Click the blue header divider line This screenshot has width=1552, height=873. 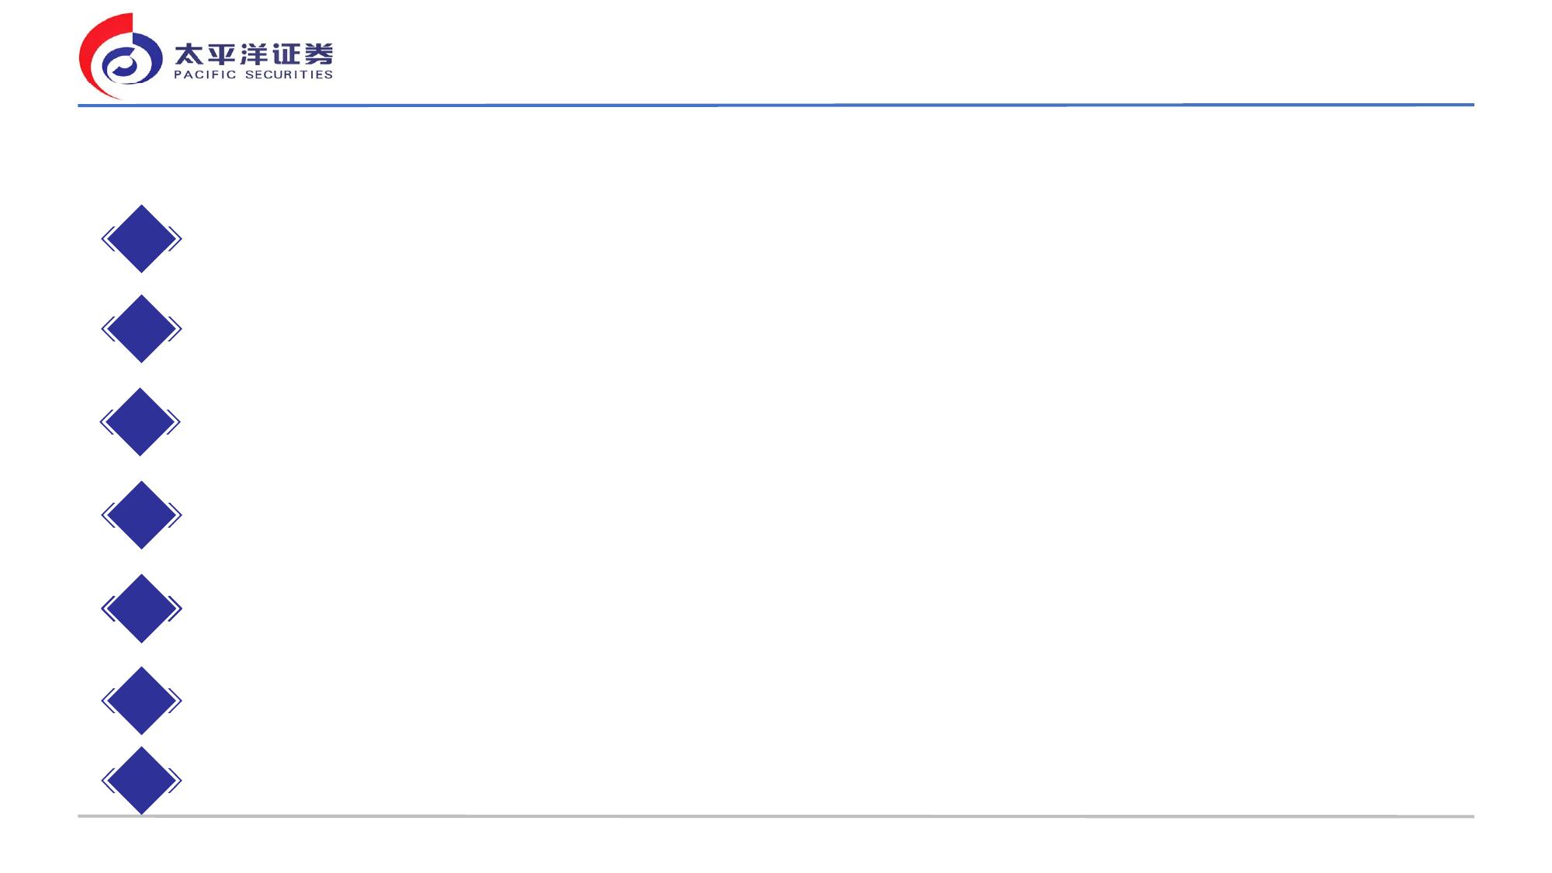click(x=776, y=105)
